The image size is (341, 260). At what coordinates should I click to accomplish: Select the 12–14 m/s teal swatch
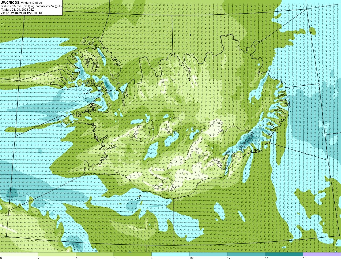(x=246, y=254)
